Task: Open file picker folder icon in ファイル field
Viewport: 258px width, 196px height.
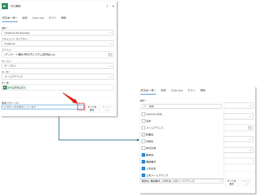Action: pos(110,55)
